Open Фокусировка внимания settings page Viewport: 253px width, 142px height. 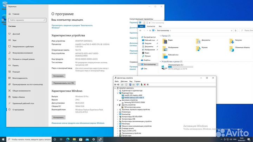point(22,53)
